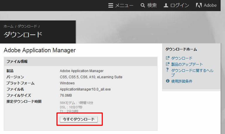225x134 pixels.
Task: Click the large ダウンロード page title
Action: (x=23, y=35)
